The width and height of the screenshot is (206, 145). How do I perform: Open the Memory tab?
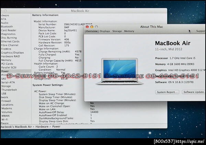tap(129, 31)
